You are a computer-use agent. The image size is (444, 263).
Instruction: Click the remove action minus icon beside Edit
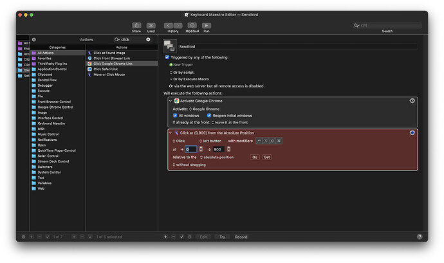[x=174, y=237]
